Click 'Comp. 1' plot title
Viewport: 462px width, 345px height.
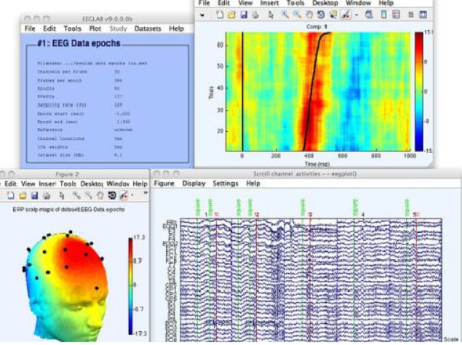316,27
